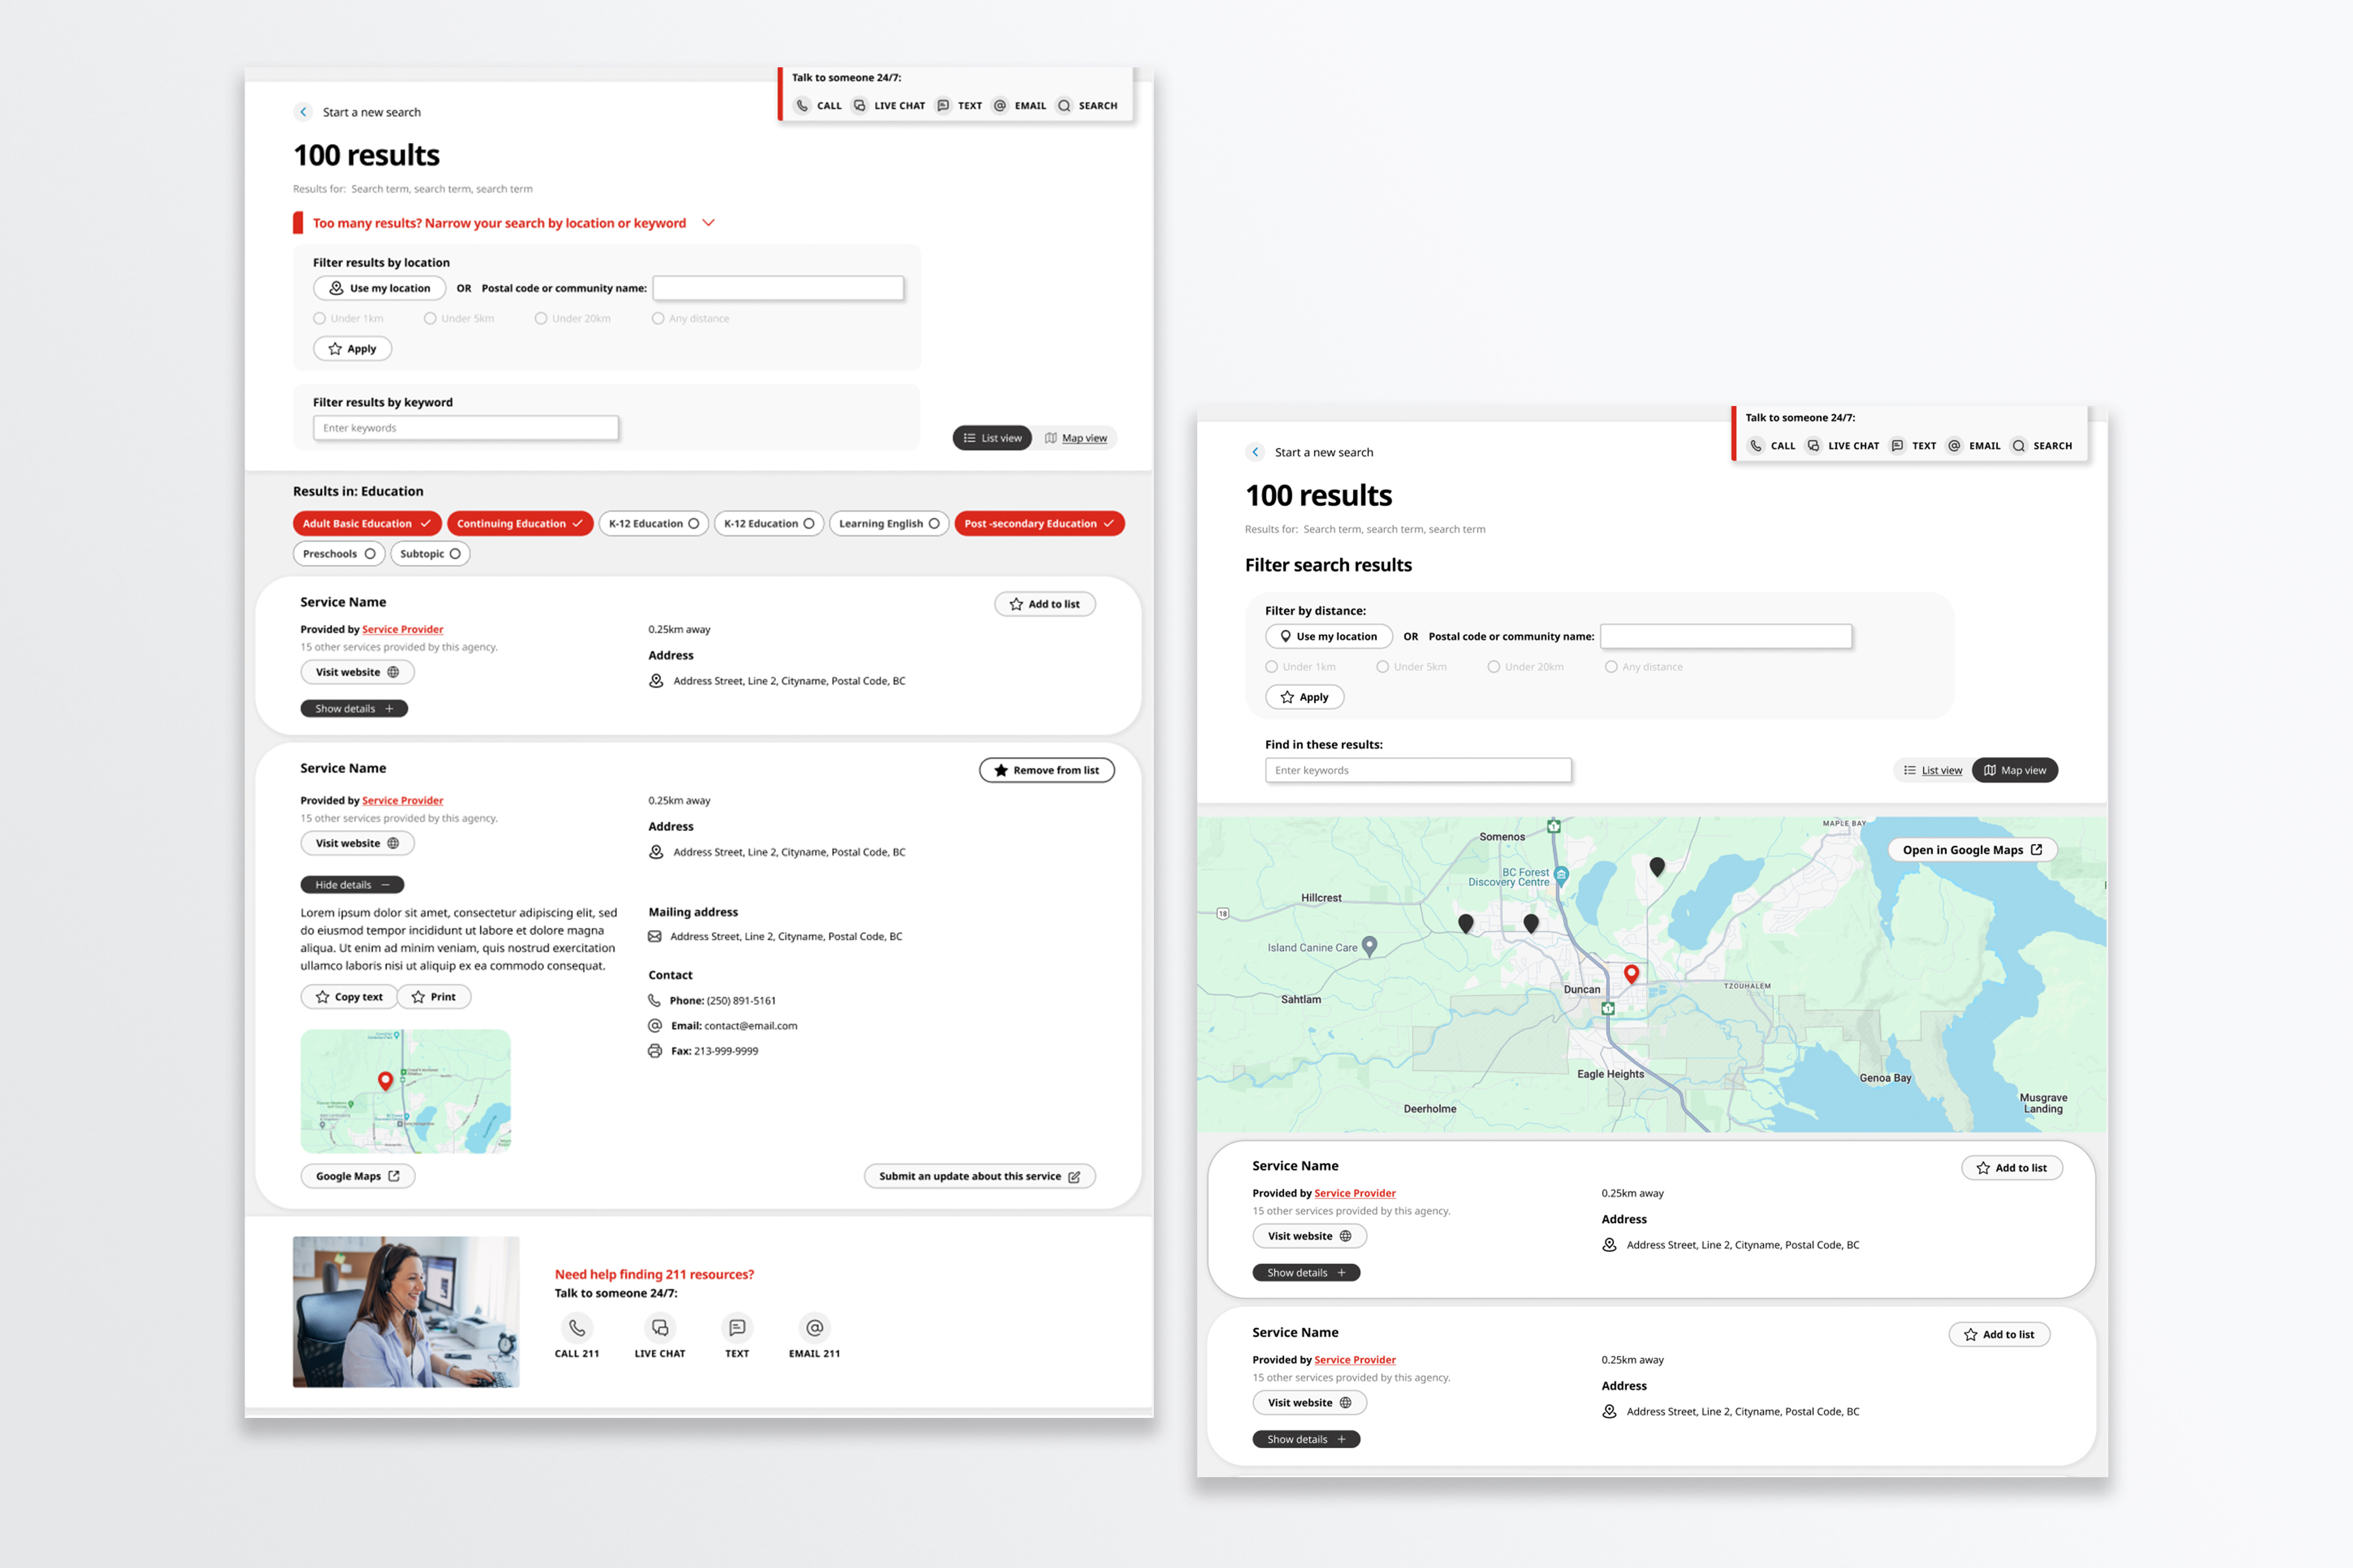Toggle the Adult Basic Education filter chip
This screenshot has height=1568, width=2353.
(x=366, y=523)
